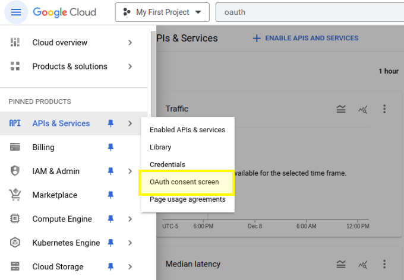
Task: Select the 1 hour time range
Action: coord(389,71)
